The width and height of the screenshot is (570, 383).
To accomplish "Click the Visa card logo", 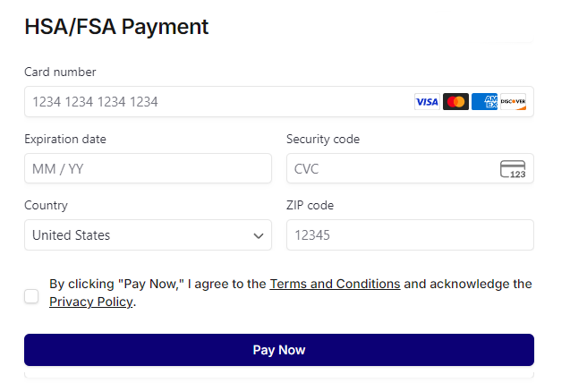I will 427,102.
